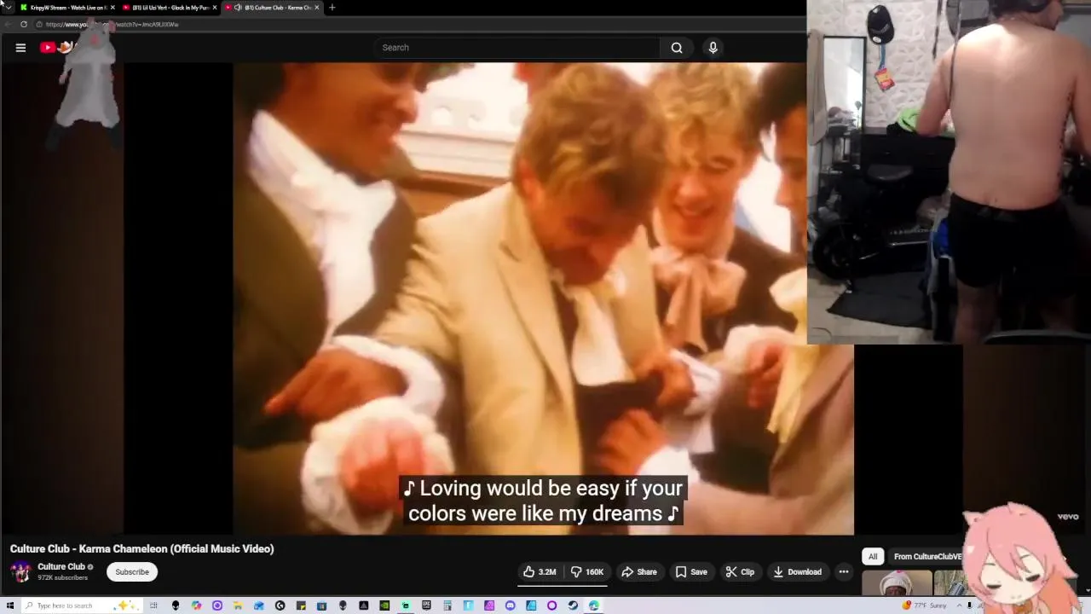
Task: Download the video
Action: tap(797, 572)
